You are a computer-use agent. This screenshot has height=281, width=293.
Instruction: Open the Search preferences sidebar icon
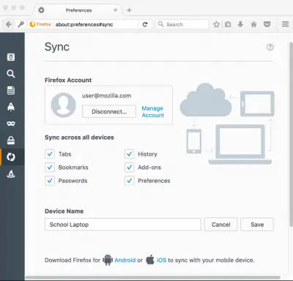coord(11,74)
